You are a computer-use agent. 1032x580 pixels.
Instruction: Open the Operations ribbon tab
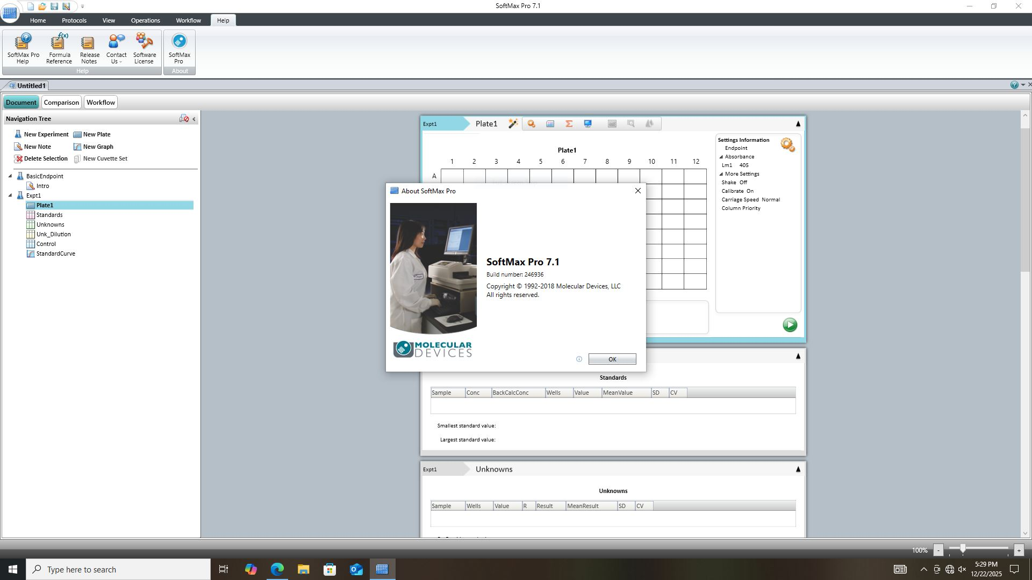point(145,20)
